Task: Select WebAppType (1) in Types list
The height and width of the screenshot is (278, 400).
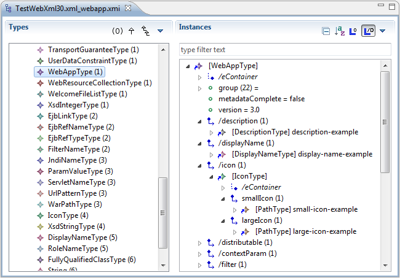Action: (75, 72)
